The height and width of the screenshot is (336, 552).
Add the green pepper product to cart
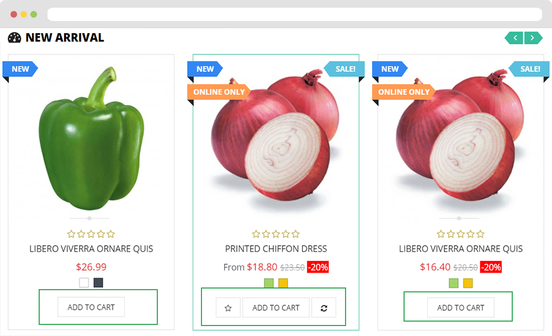click(x=91, y=307)
